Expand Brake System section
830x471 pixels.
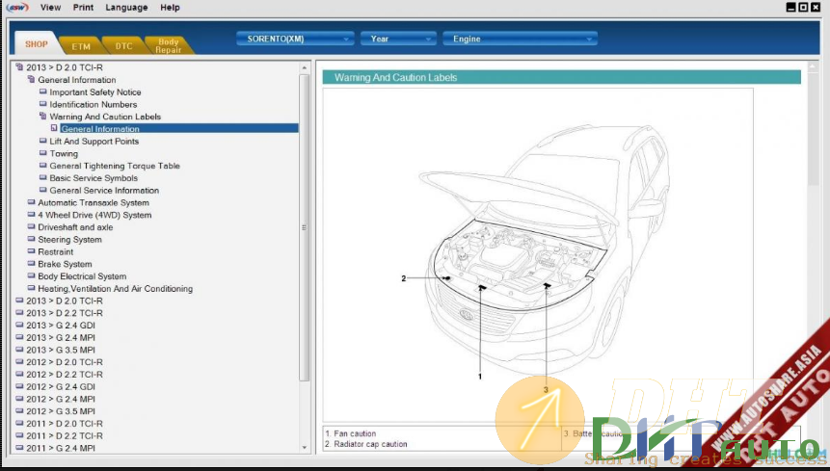(66, 264)
